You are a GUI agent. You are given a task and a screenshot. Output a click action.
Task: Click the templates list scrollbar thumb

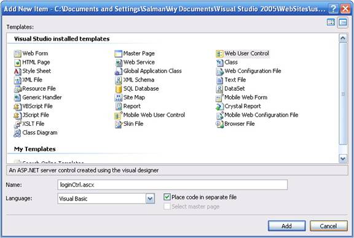[343, 94]
